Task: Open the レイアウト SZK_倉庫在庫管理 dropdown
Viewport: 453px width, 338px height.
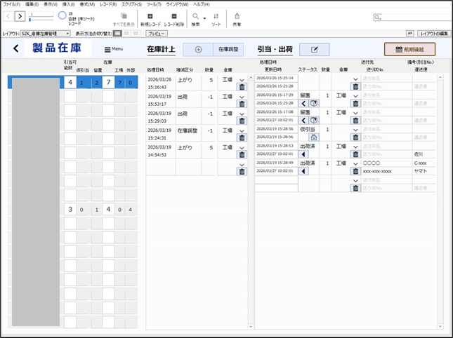Action: 46,33
